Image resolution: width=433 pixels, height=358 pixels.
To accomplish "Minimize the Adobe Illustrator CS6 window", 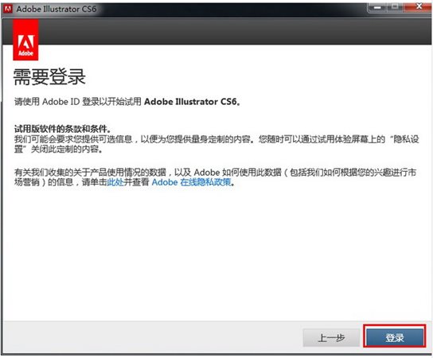I will [x=377, y=7].
